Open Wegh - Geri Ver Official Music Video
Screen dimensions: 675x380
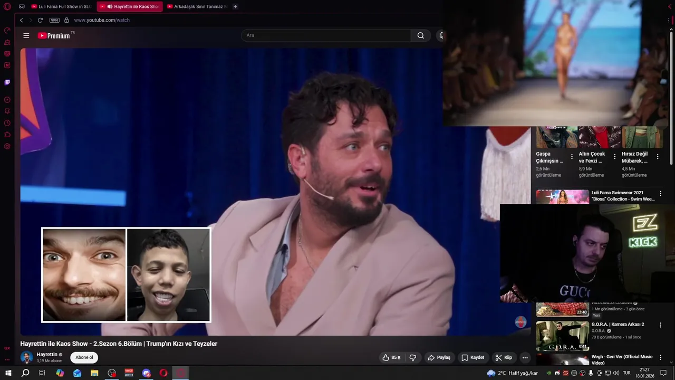(622, 359)
